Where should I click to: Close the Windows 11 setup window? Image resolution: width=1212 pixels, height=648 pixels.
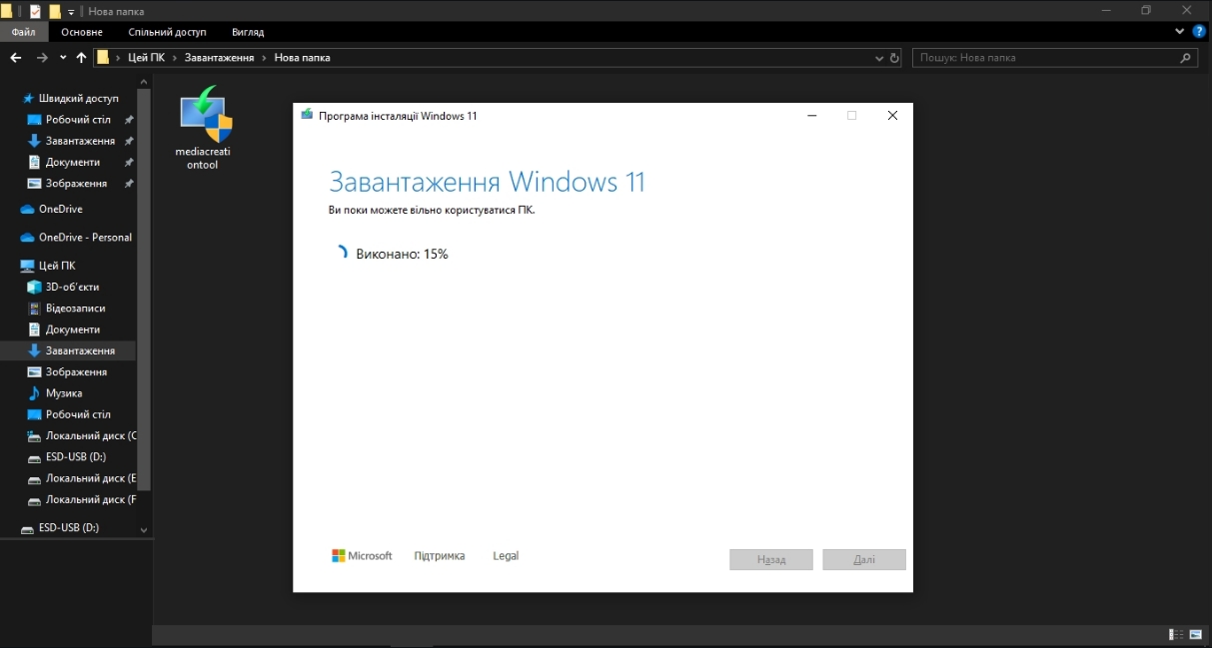892,116
